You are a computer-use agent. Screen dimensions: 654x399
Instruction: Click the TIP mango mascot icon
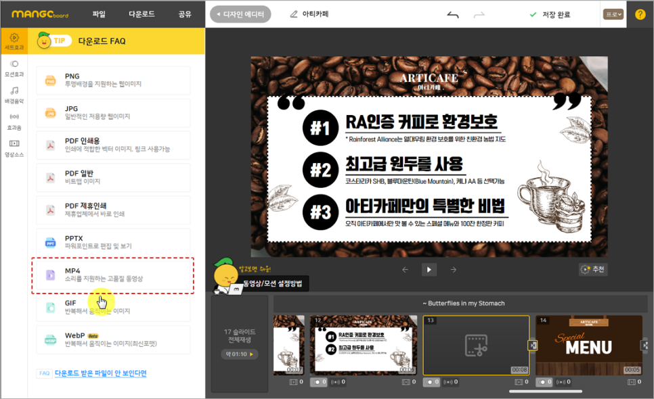click(44, 41)
